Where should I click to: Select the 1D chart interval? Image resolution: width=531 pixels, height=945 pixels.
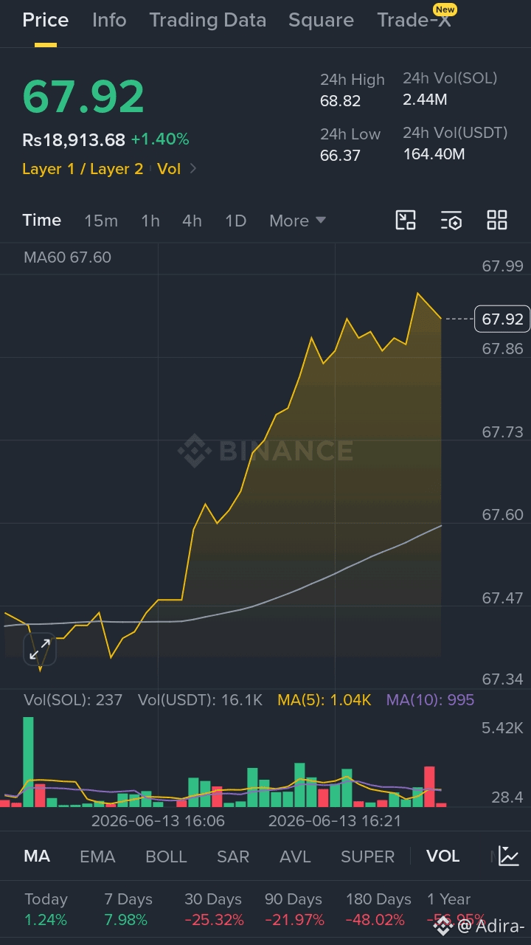[235, 221]
